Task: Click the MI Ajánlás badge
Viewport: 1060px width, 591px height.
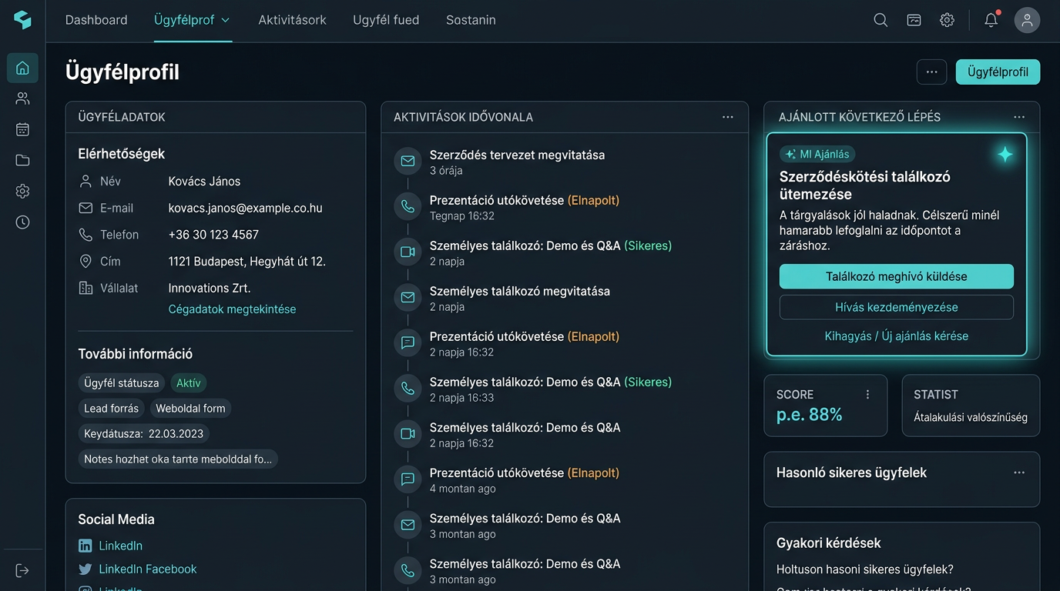Action: (817, 155)
